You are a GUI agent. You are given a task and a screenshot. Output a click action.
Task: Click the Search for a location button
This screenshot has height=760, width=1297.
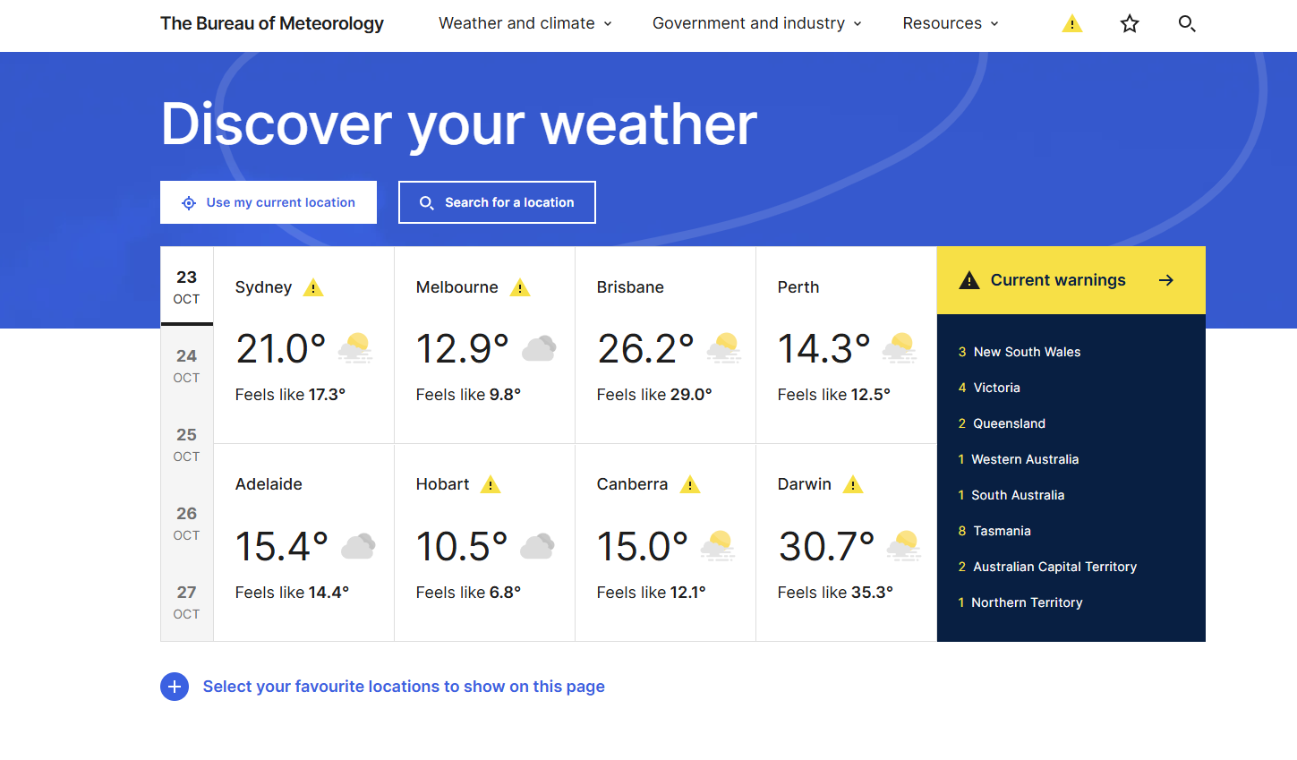tap(497, 202)
